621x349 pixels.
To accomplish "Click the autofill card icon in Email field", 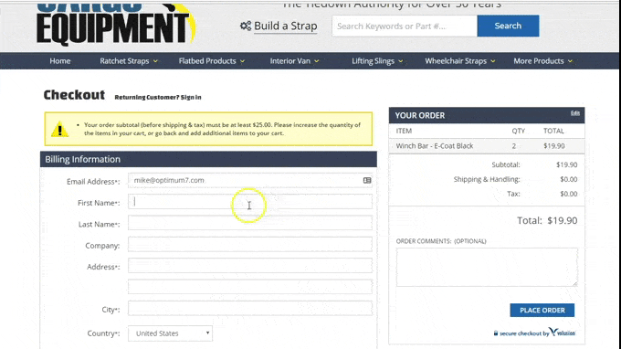I will 367,180.
